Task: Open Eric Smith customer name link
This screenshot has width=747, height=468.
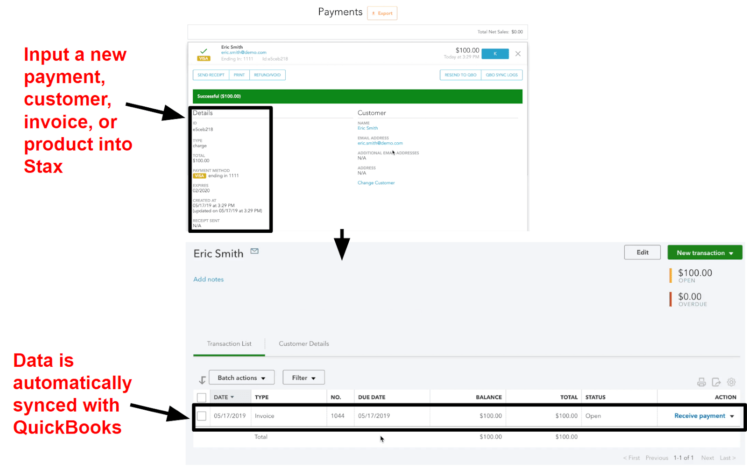Action: click(368, 128)
